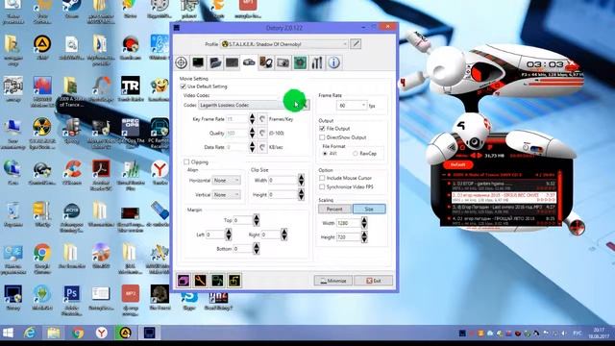Click the Clip Size Width stepper
The height and width of the screenshot is (346, 615).
(x=301, y=180)
